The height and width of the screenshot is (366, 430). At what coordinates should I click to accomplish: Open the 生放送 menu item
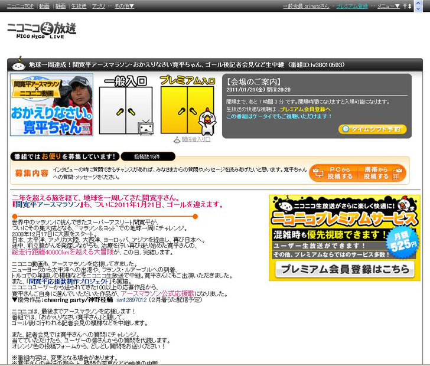tap(79, 6)
